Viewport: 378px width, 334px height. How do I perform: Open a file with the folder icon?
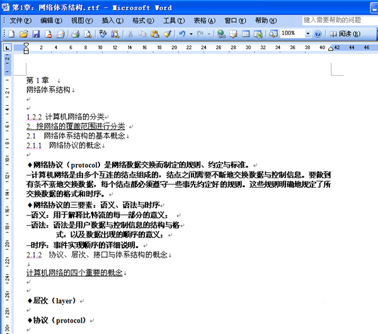tap(24, 34)
